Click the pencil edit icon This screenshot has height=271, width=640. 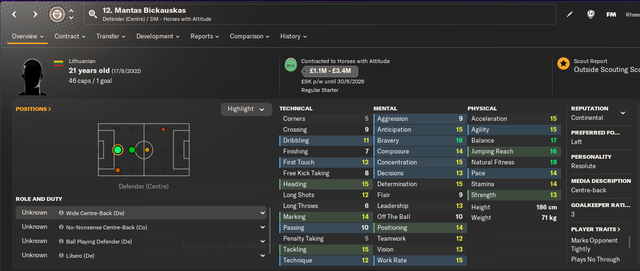(x=570, y=14)
